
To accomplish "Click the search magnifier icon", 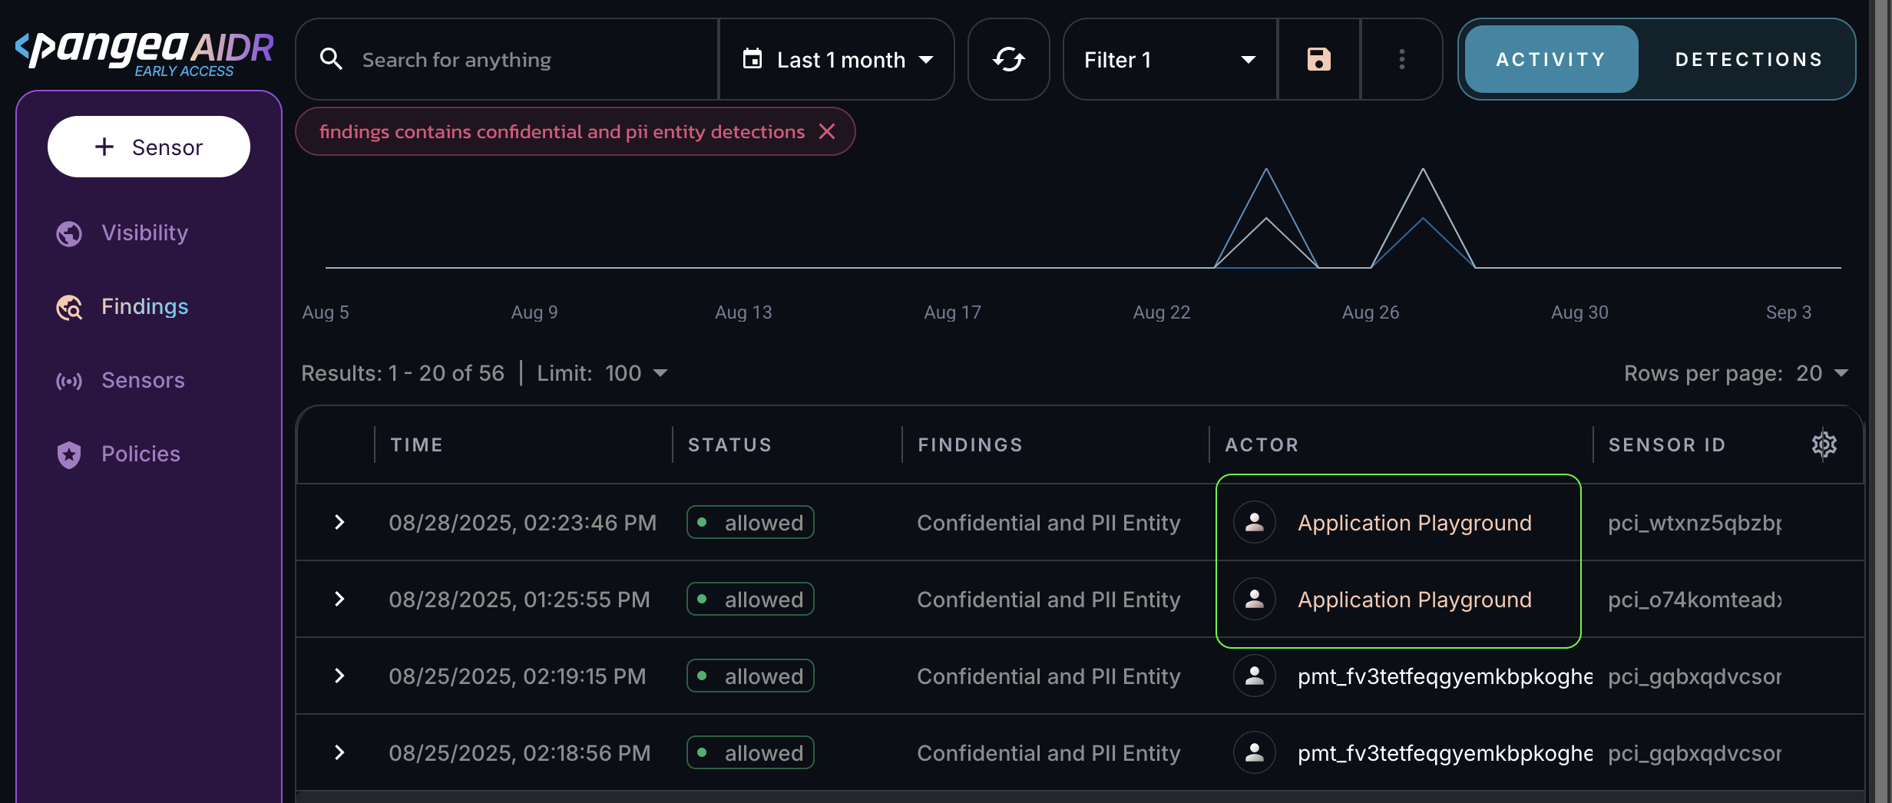I will pyautogui.click(x=331, y=59).
